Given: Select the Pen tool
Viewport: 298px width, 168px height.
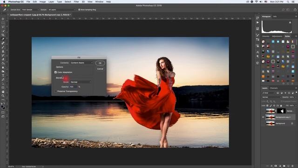Looking at the screenshot, I should (3, 80).
